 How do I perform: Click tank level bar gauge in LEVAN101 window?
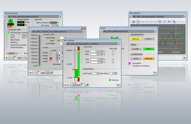(x=39, y=51)
